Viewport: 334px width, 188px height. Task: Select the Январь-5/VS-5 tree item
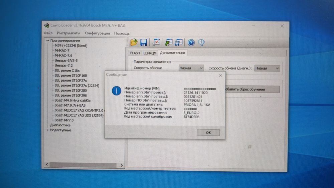tap(66, 60)
